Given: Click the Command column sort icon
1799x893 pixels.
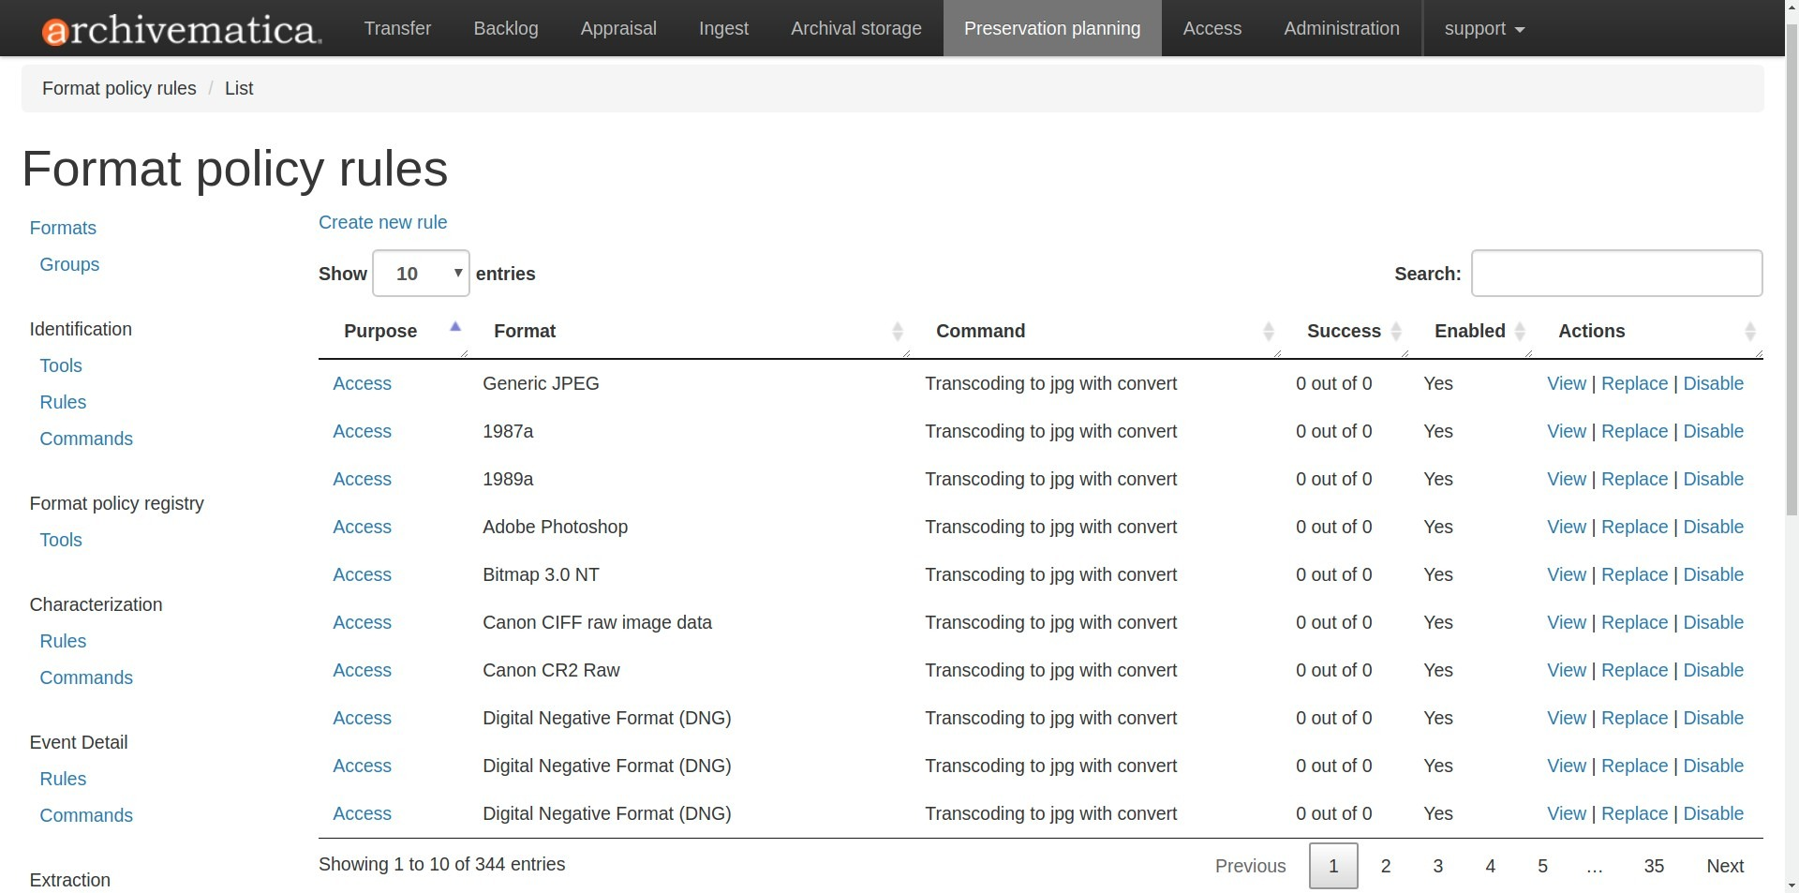Looking at the screenshot, I should pos(1268,332).
